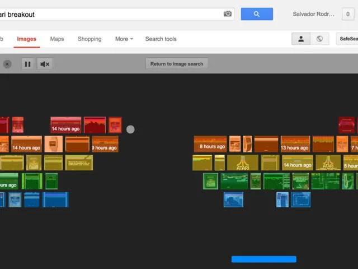
Task: Click the dark red silhouette brick left of the ball
Action: 95,125
